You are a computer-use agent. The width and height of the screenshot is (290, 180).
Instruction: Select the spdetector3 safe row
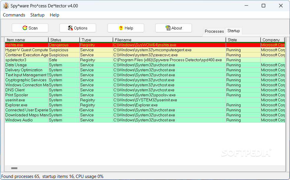click(x=145, y=60)
